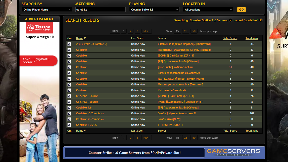Image resolution: width=288 pixels, height=162 pixels.
Task: Go to NEXT page in the top pagination
Action: (147, 31)
